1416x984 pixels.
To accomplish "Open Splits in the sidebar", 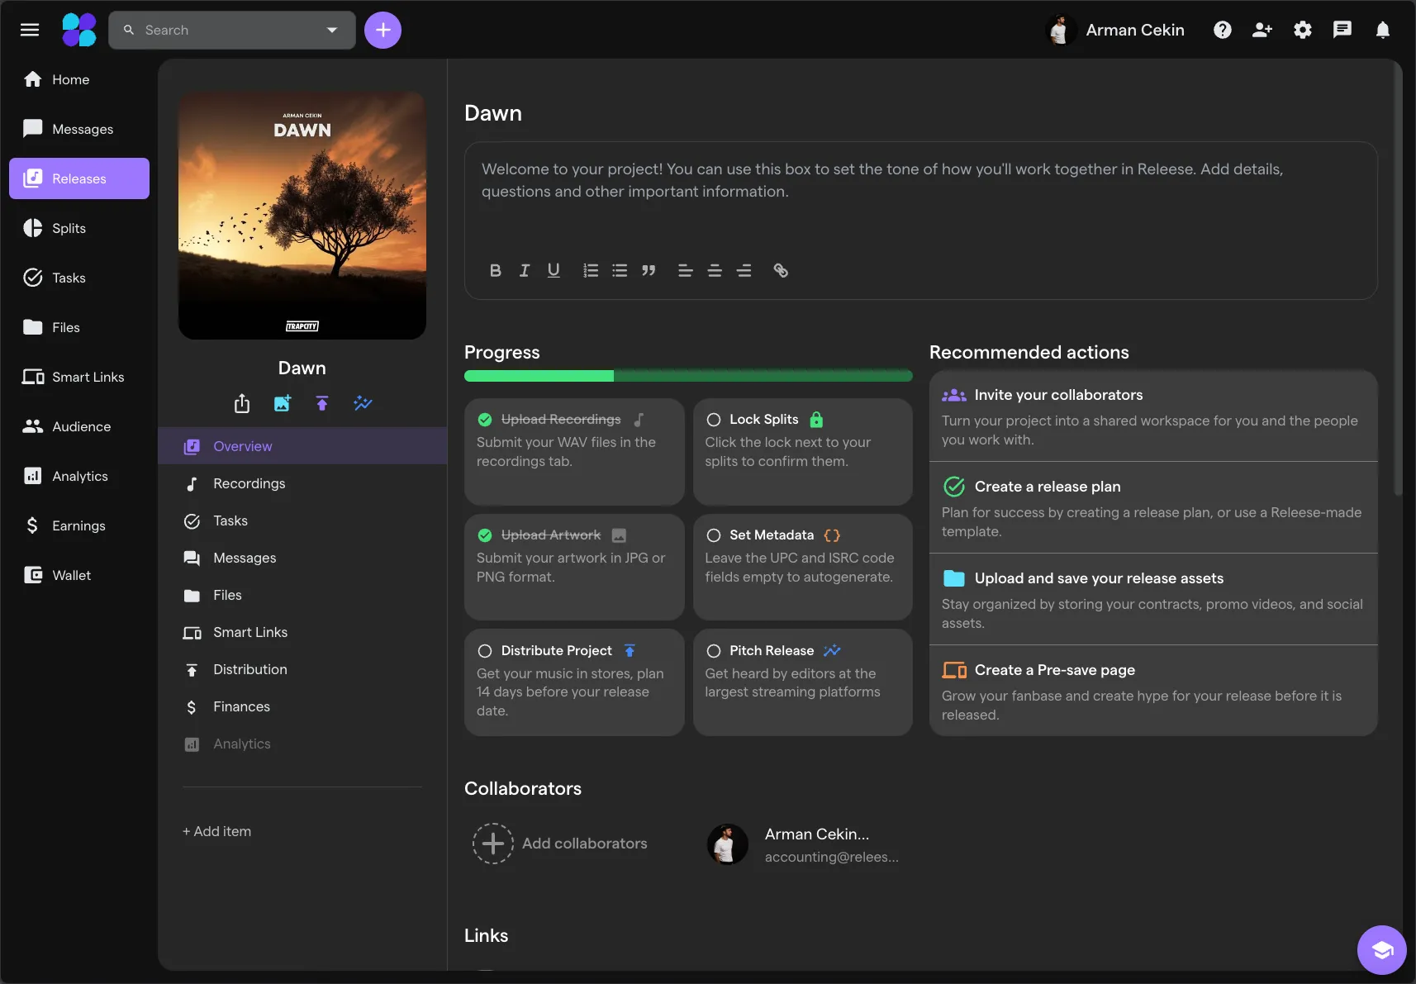I will [x=79, y=228].
